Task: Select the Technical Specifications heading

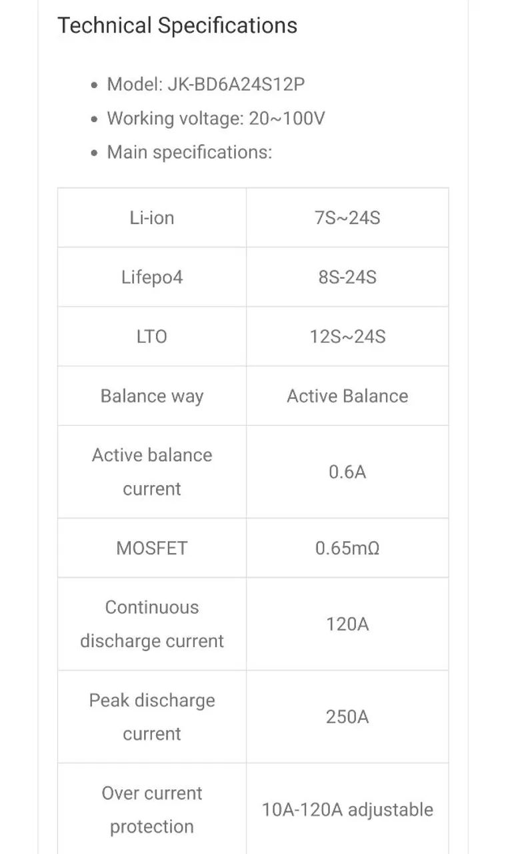Action: (x=177, y=25)
